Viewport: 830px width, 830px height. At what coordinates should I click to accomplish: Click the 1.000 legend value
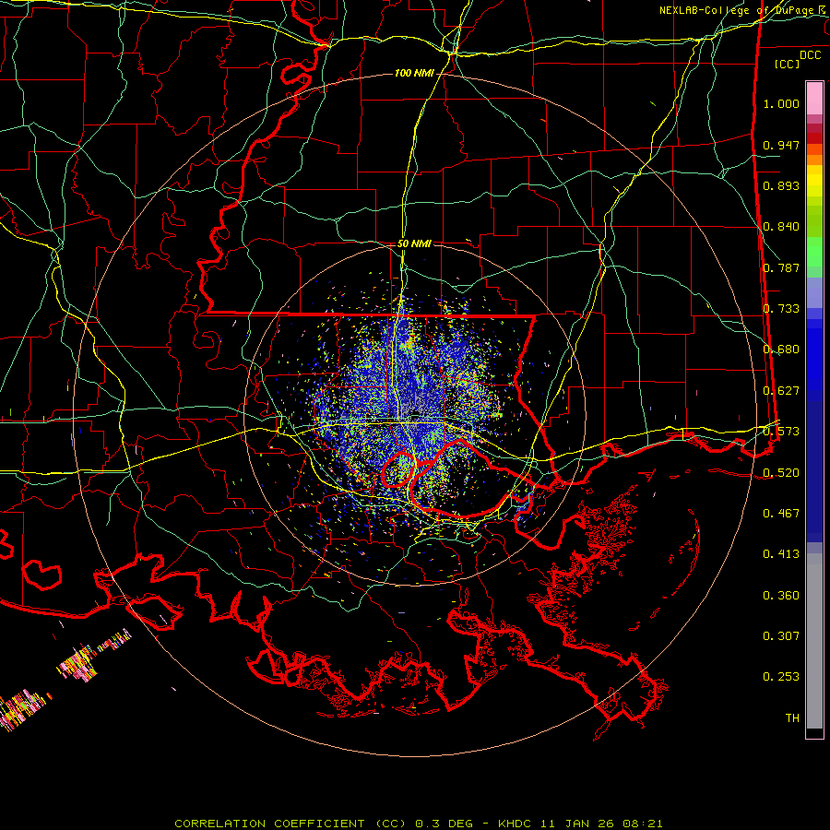pos(781,103)
